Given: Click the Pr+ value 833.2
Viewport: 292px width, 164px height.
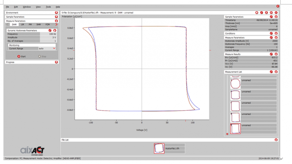Looking at the screenshot, I should (x=274, y=57).
